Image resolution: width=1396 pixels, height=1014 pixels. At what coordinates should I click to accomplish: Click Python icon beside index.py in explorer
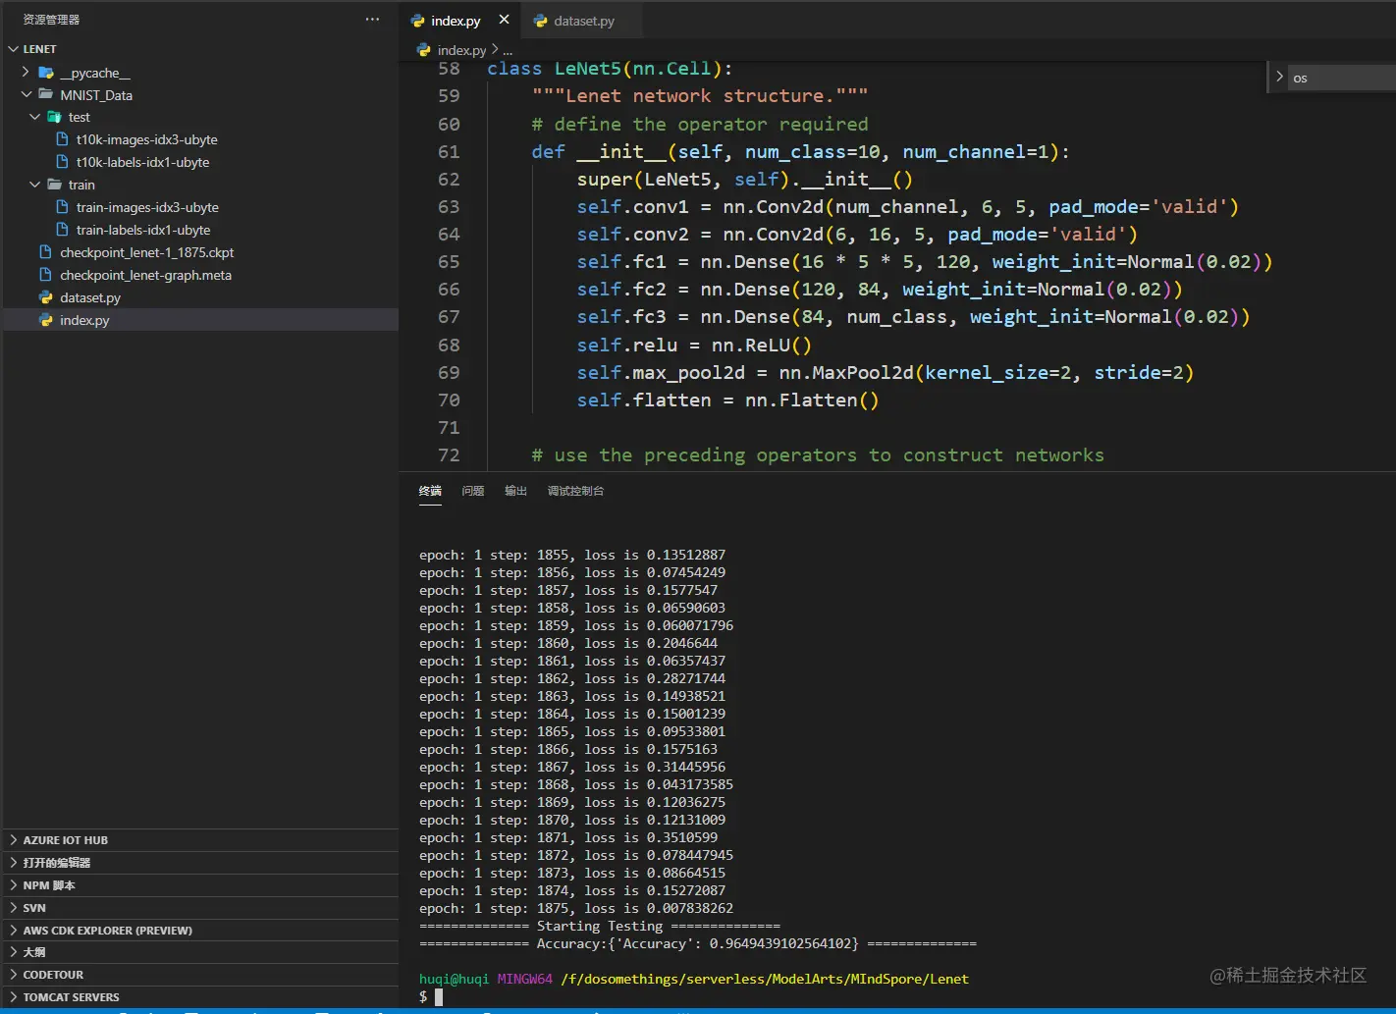(x=45, y=320)
